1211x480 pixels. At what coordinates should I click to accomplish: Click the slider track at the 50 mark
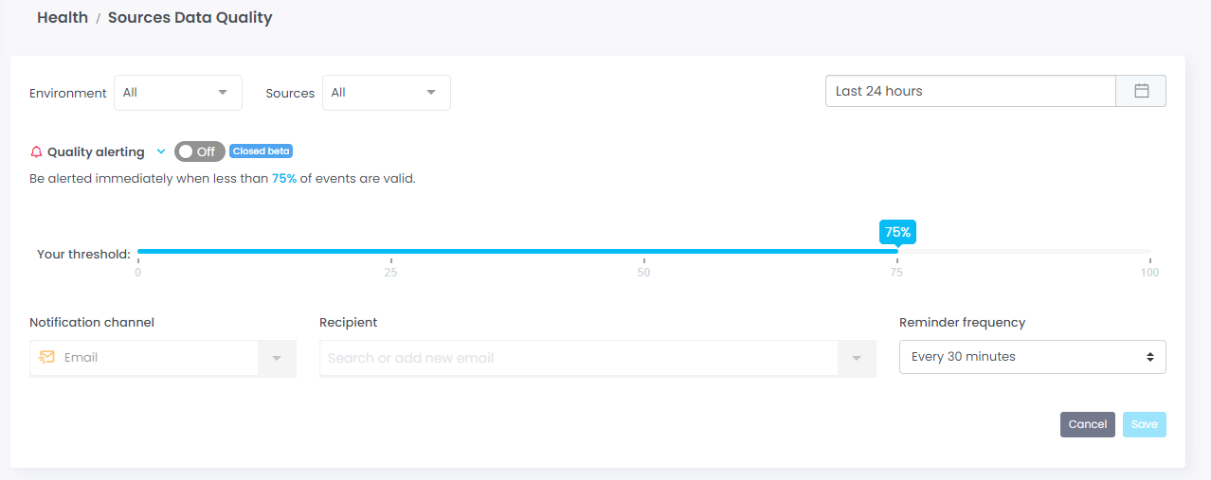click(x=644, y=251)
